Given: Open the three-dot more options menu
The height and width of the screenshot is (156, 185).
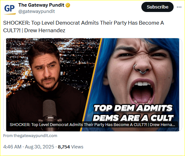Looking at the screenshot, I should click(x=179, y=7).
